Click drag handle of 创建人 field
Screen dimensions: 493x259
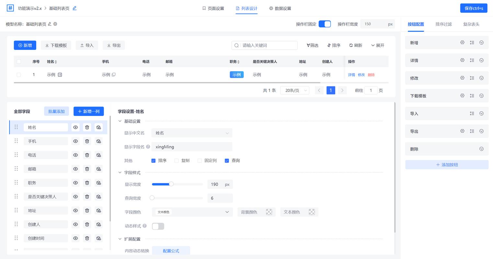tap(16, 224)
